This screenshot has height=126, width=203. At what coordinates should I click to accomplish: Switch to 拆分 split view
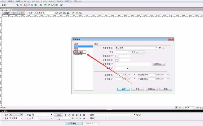tap(13, 13)
